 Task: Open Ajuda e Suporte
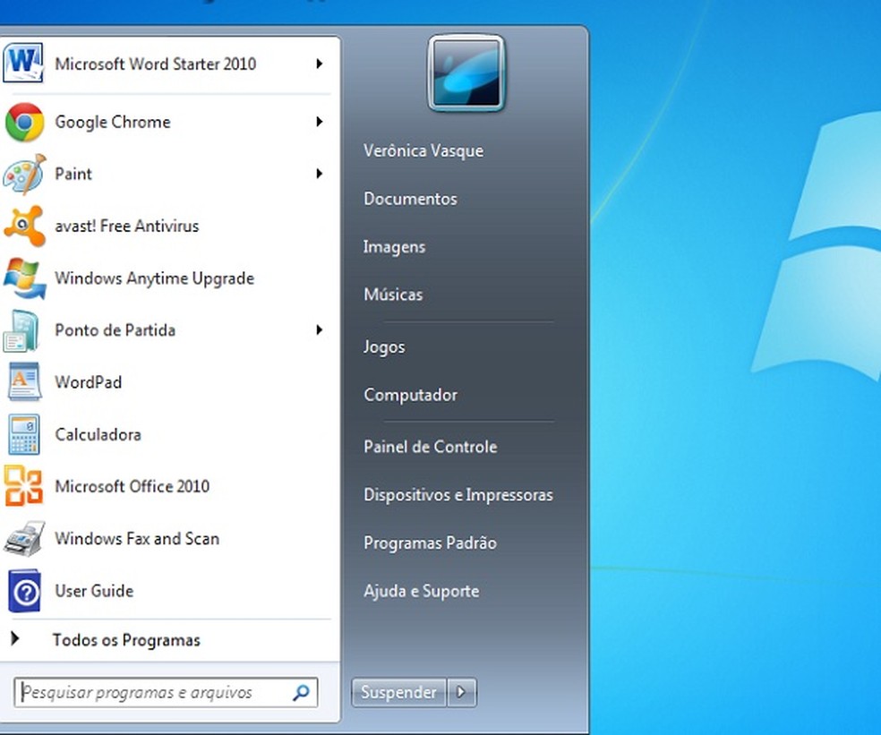click(x=422, y=591)
